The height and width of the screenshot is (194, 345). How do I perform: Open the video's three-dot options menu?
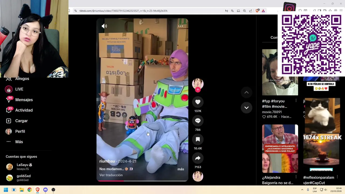pyautogui.click(x=181, y=26)
